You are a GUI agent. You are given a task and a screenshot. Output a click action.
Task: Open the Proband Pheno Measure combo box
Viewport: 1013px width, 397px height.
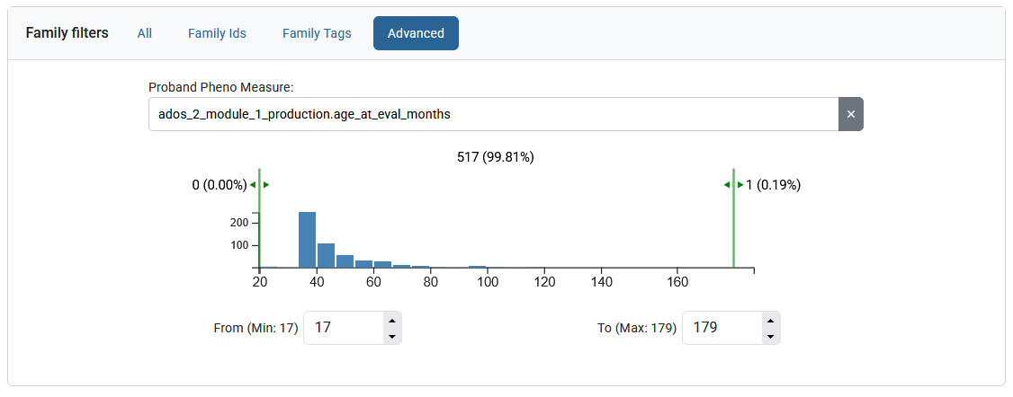493,114
